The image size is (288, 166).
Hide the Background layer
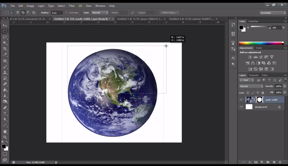tap(241, 107)
